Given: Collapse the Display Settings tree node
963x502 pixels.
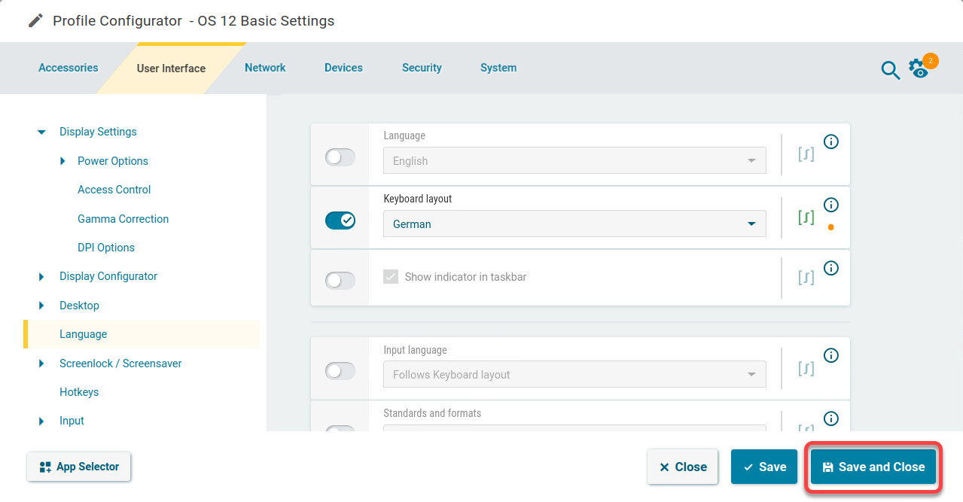Looking at the screenshot, I should tap(41, 132).
